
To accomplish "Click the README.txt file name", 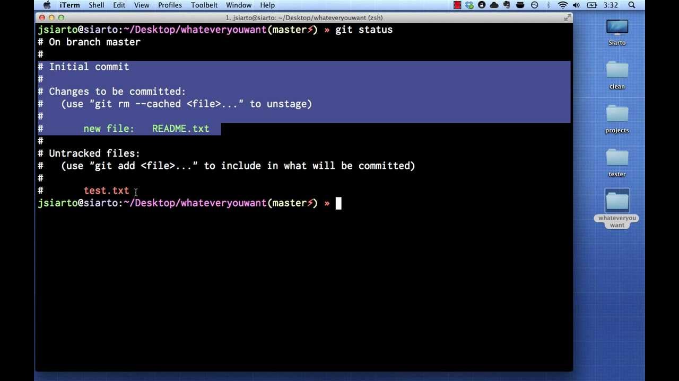I will pos(180,129).
